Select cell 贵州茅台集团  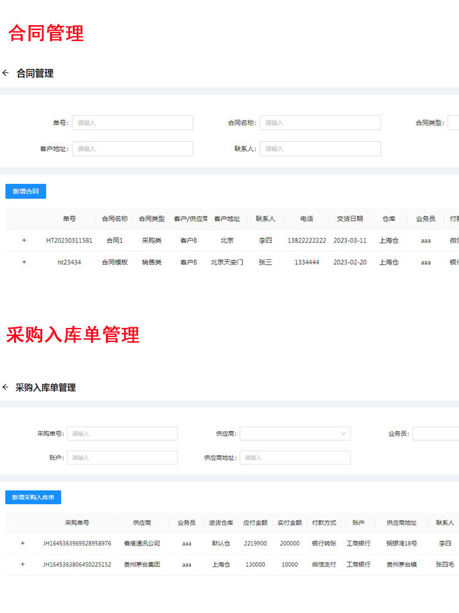(142, 565)
